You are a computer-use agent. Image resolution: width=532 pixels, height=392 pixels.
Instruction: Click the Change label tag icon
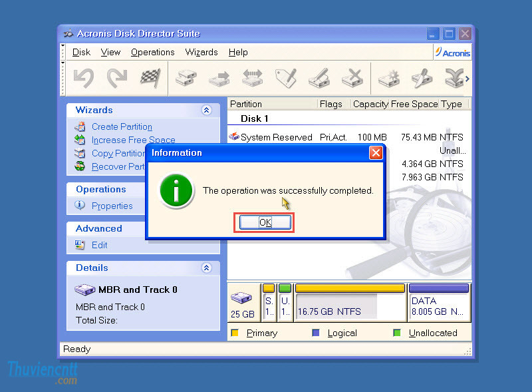pos(286,78)
